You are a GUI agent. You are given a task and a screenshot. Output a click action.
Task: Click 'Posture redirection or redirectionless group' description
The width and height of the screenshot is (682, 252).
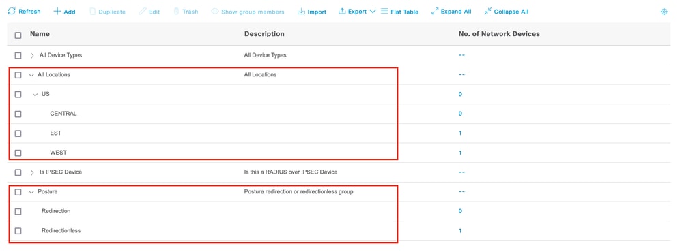[x=298, y=191]
